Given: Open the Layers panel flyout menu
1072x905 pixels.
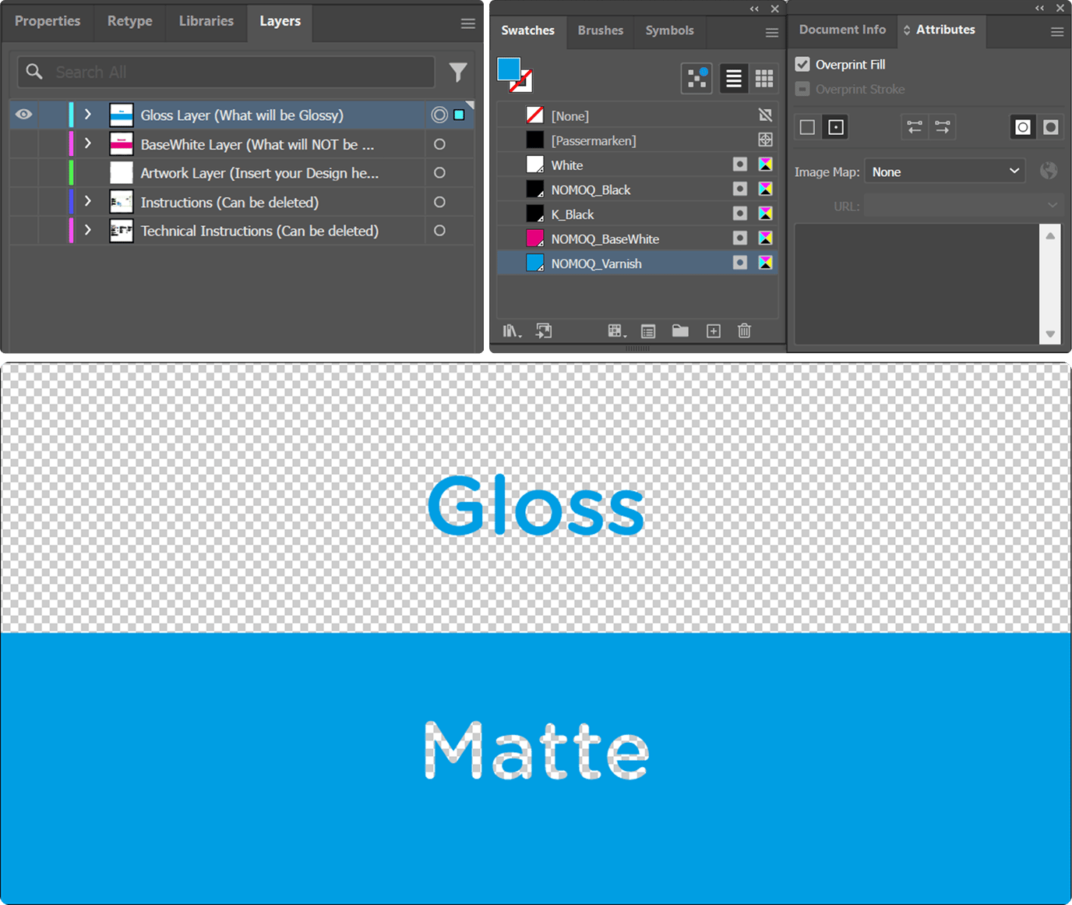Looking at the screenshot, I should [x=467, y=23].
